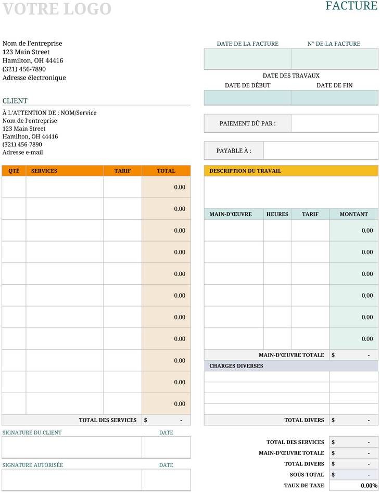380x493 pixels.
Task: Click the TOTAL DES SERVICES label under services table
Action: [x=108, y=420]
